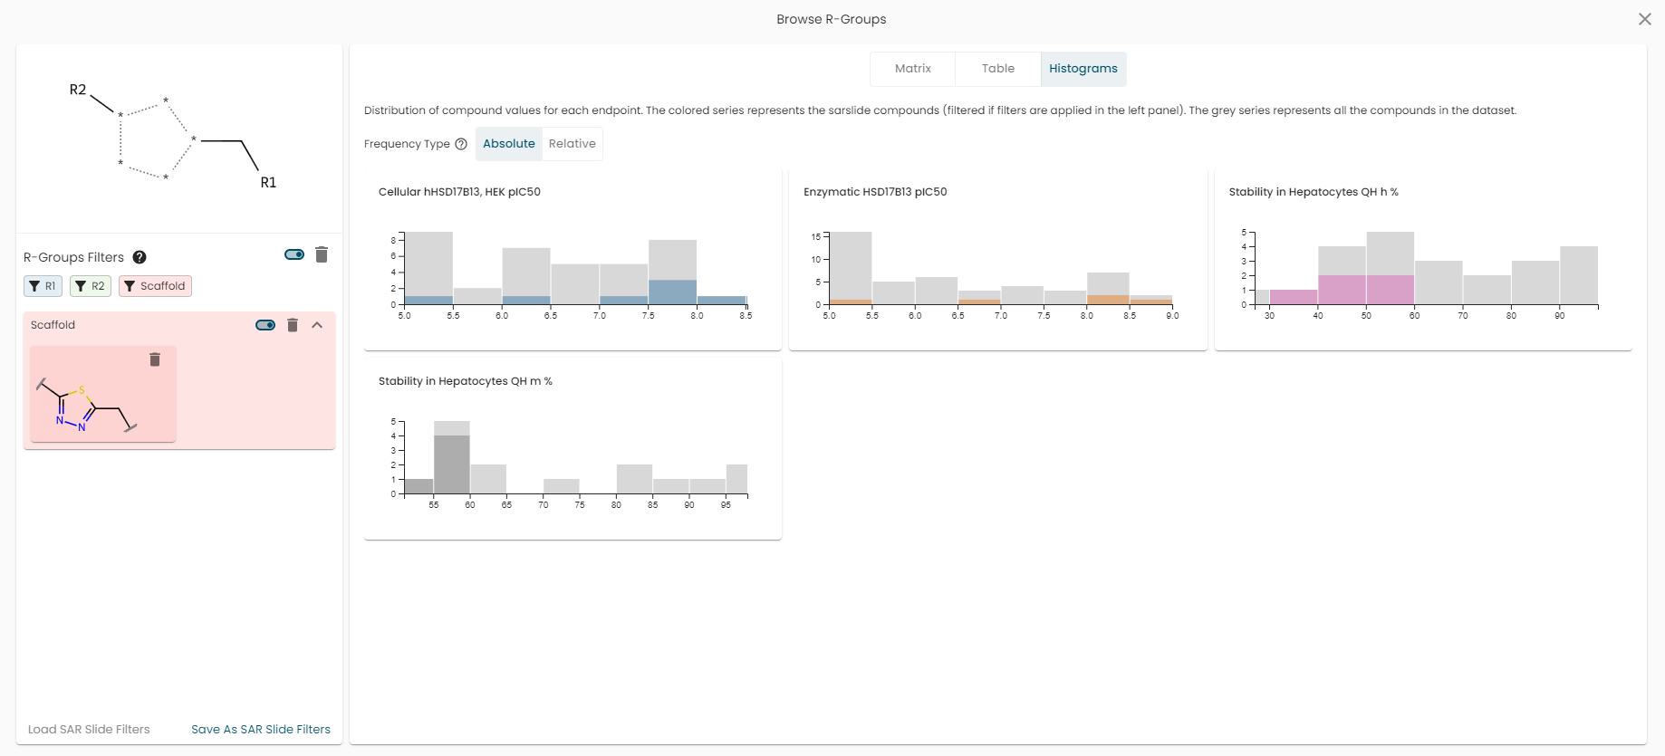This screenshot has height=756, width=1665.
Task: Click the Frequency Type help icon
Action: coord(461,144)
